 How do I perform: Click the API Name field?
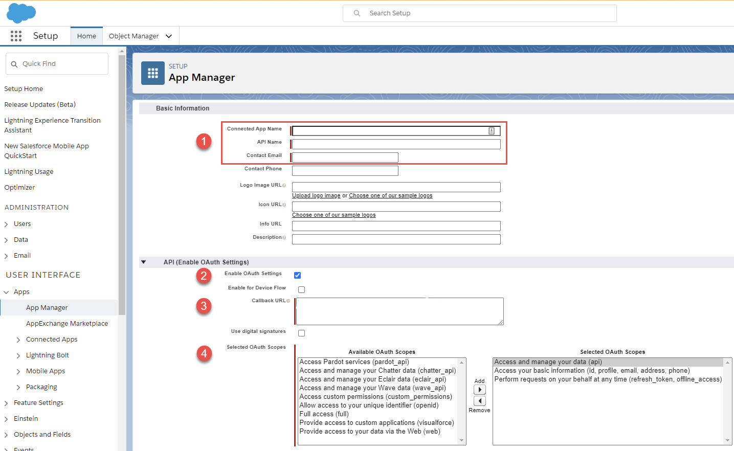(396, 144)
